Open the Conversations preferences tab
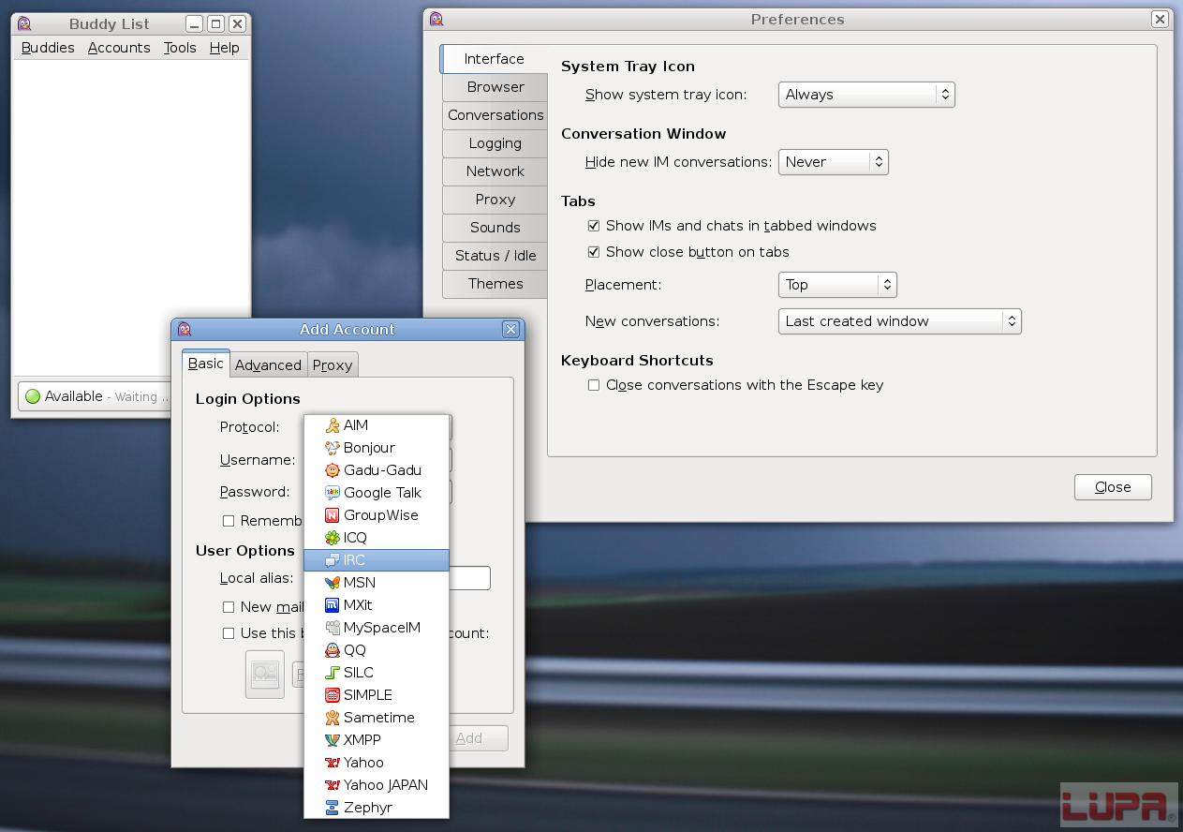This screenshot has height=832, width=1183. (495, 115)
